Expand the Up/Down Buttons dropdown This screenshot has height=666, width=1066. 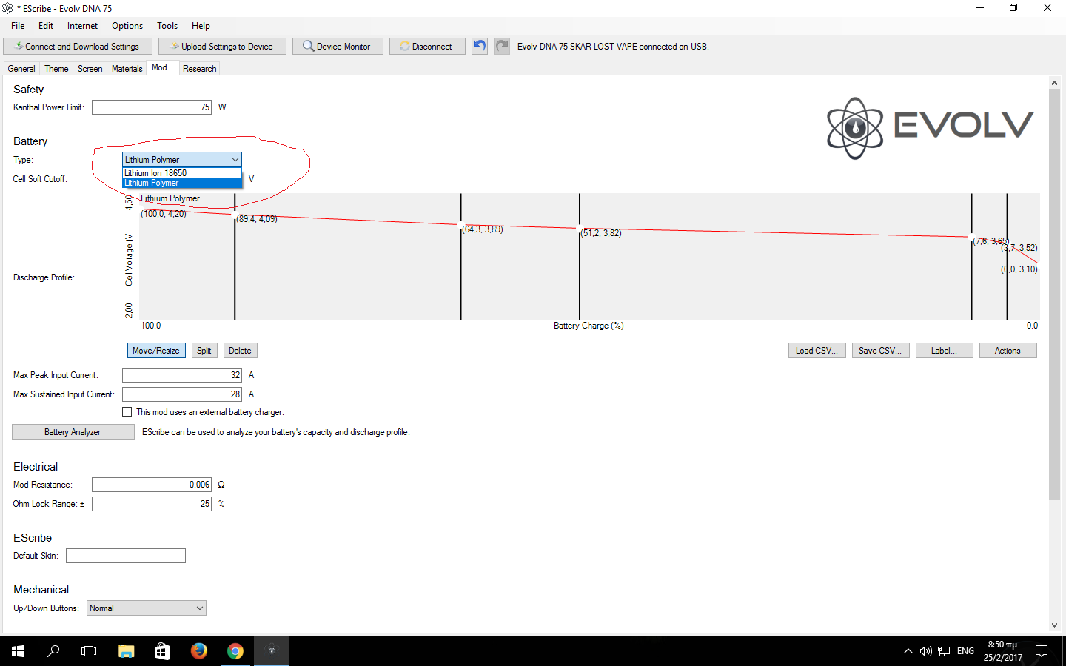pyautogui.click(x=199, y=608)
